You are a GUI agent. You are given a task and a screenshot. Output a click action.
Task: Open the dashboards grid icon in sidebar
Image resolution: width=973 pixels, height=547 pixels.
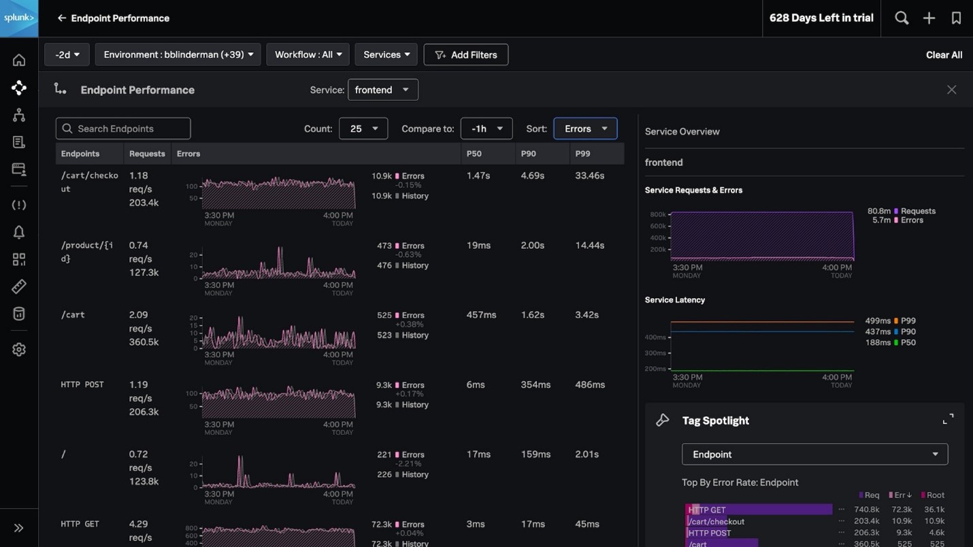tap(19, 259)
